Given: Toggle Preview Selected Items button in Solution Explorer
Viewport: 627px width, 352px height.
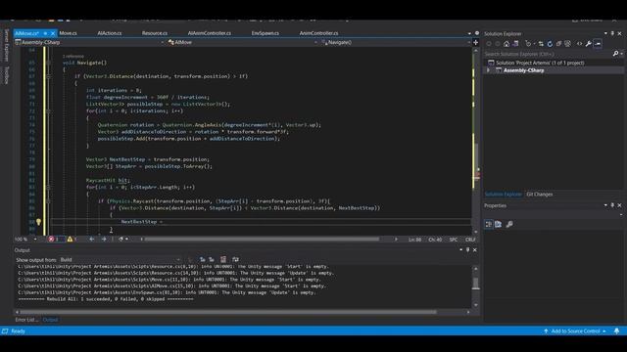Looking at the screenshot, I should 598,44.
